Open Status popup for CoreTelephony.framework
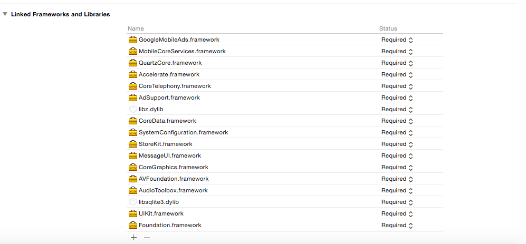Screen dimensions: 526x244 pos(397,86)
